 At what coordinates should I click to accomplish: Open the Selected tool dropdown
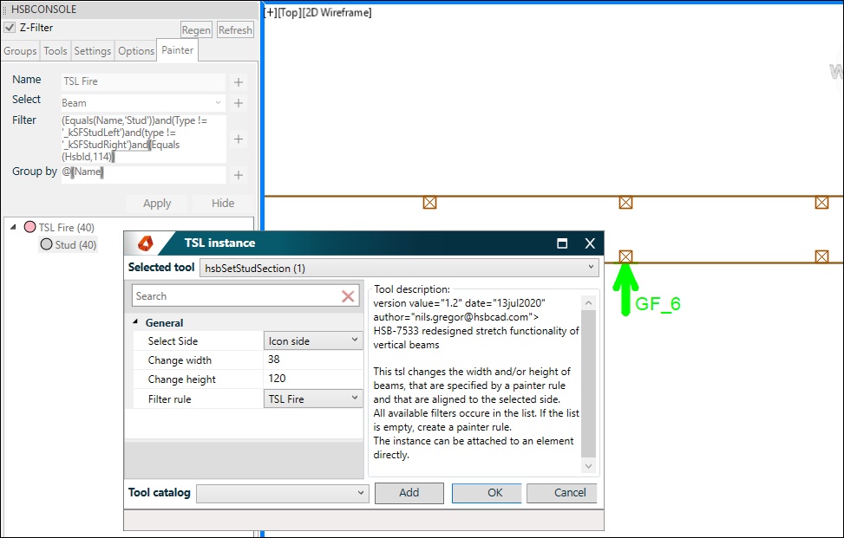399,268
